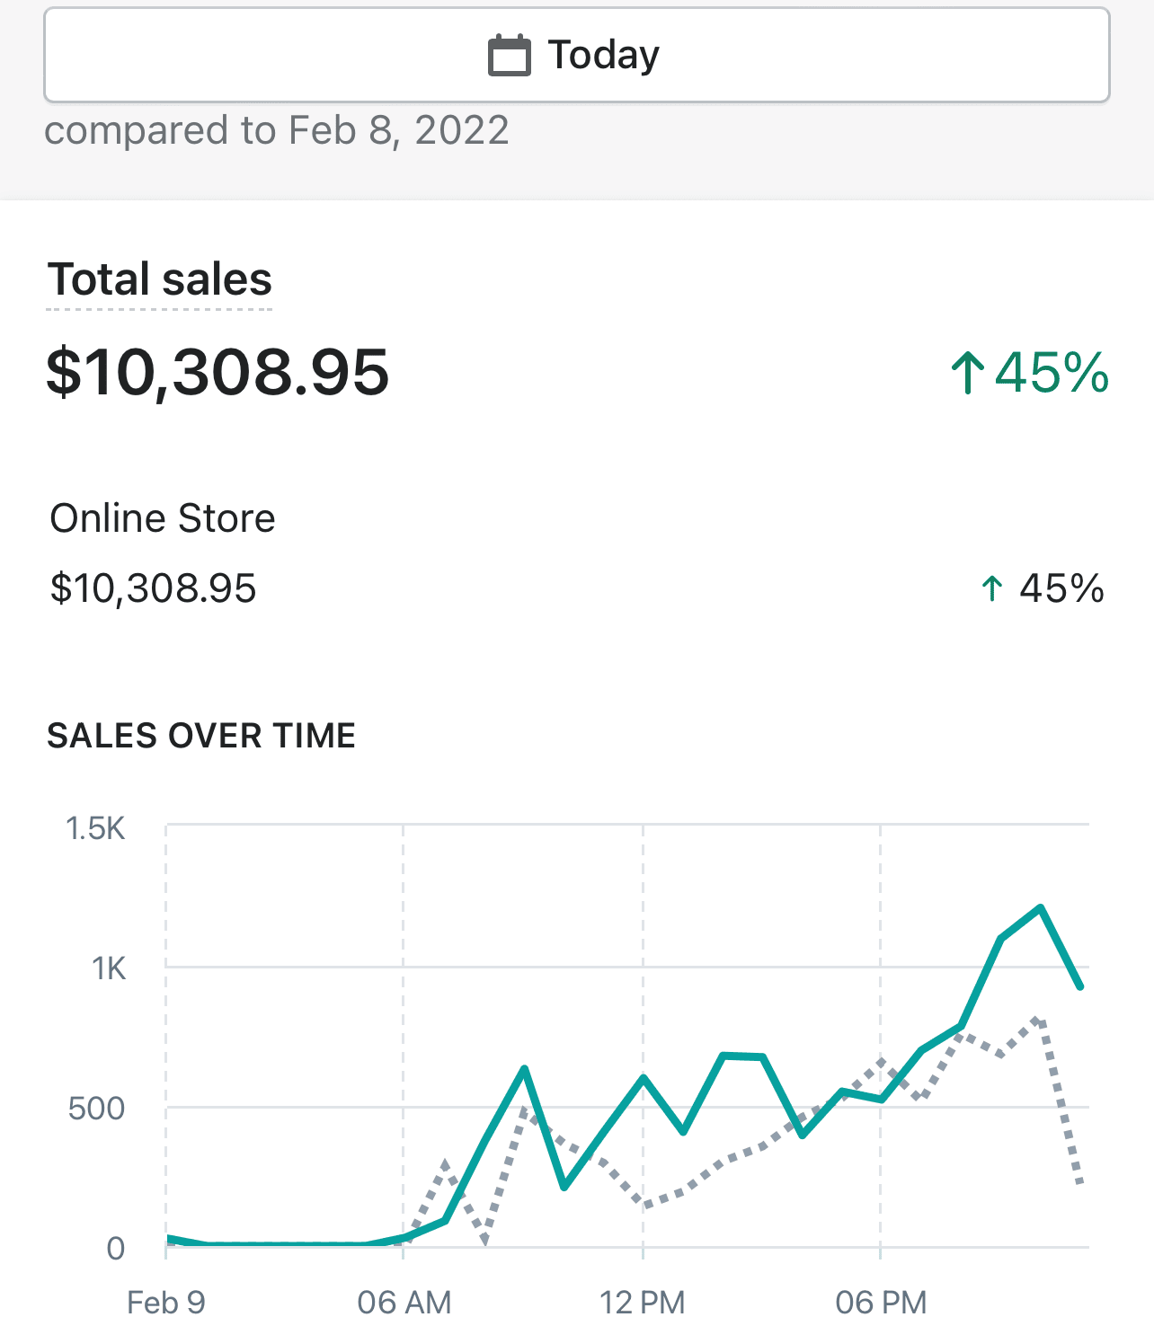
Task: Click the 1.5K label on the vertical axis
Action: pos(95,828)
